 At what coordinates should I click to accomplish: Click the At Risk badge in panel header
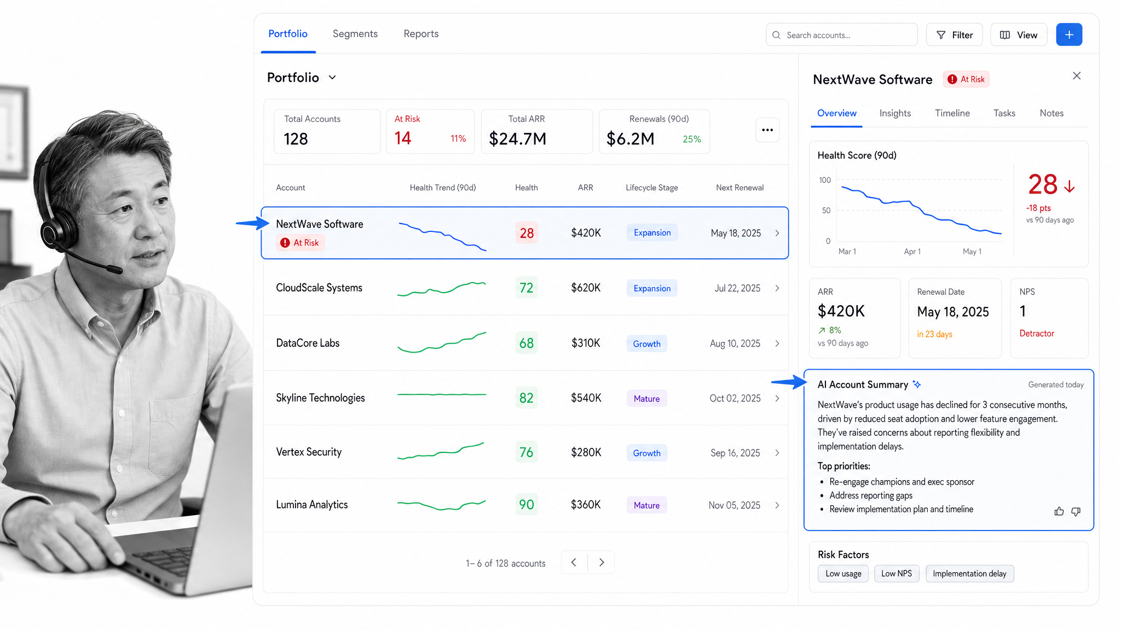[966, 79]
